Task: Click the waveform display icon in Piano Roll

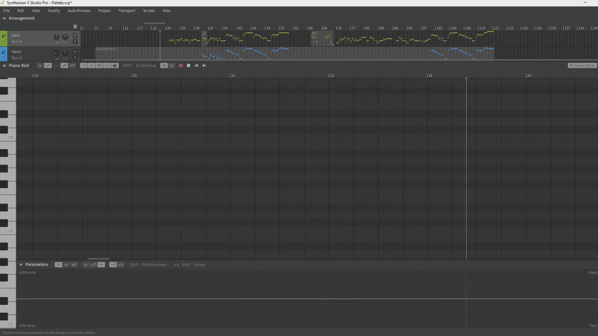Action: point(99,66)
